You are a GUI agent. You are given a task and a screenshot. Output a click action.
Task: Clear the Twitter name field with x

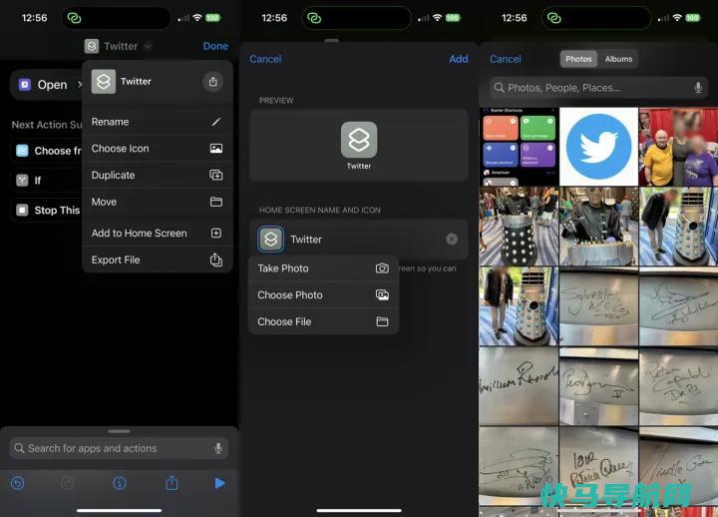(452, 240)
